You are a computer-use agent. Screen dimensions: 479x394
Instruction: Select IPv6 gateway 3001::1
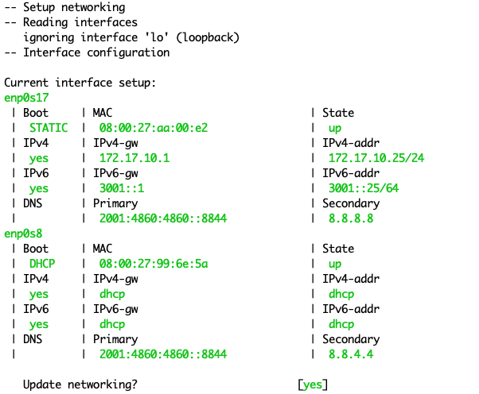click(122, 188)
